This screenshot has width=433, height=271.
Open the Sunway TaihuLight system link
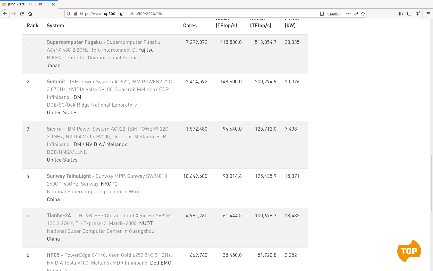click(69, 176)
